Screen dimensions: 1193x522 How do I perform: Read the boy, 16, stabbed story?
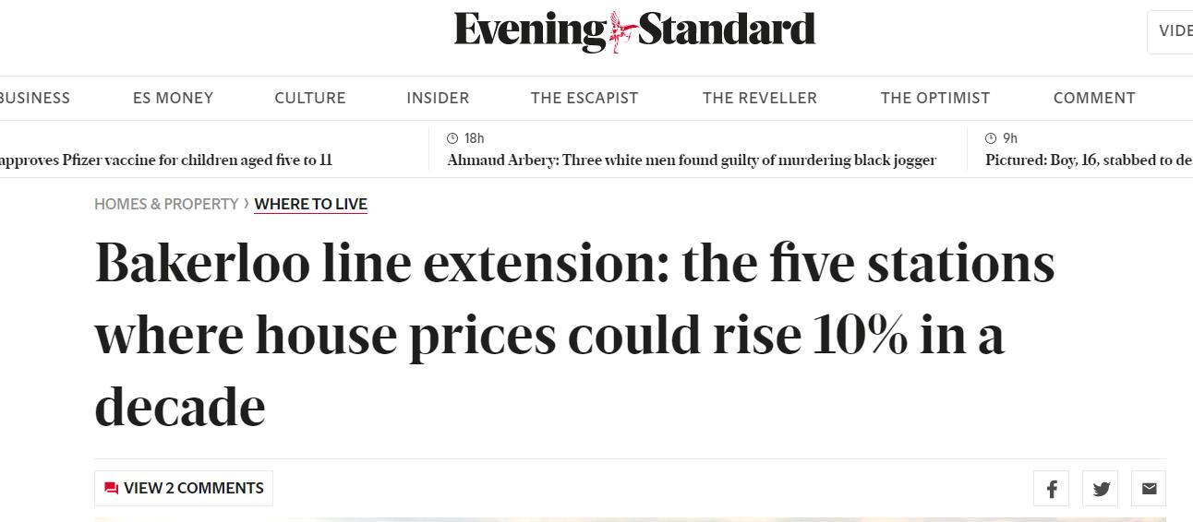coord(1088,160)
